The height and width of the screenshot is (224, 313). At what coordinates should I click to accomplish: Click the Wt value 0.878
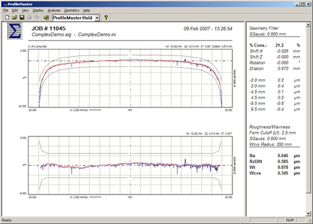click(x=283, y=167)
